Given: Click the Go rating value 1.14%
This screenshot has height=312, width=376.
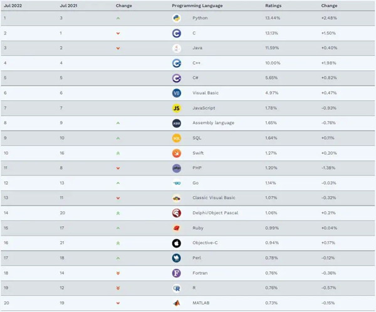Looking at the screenshot, I should tap(271, 183).
